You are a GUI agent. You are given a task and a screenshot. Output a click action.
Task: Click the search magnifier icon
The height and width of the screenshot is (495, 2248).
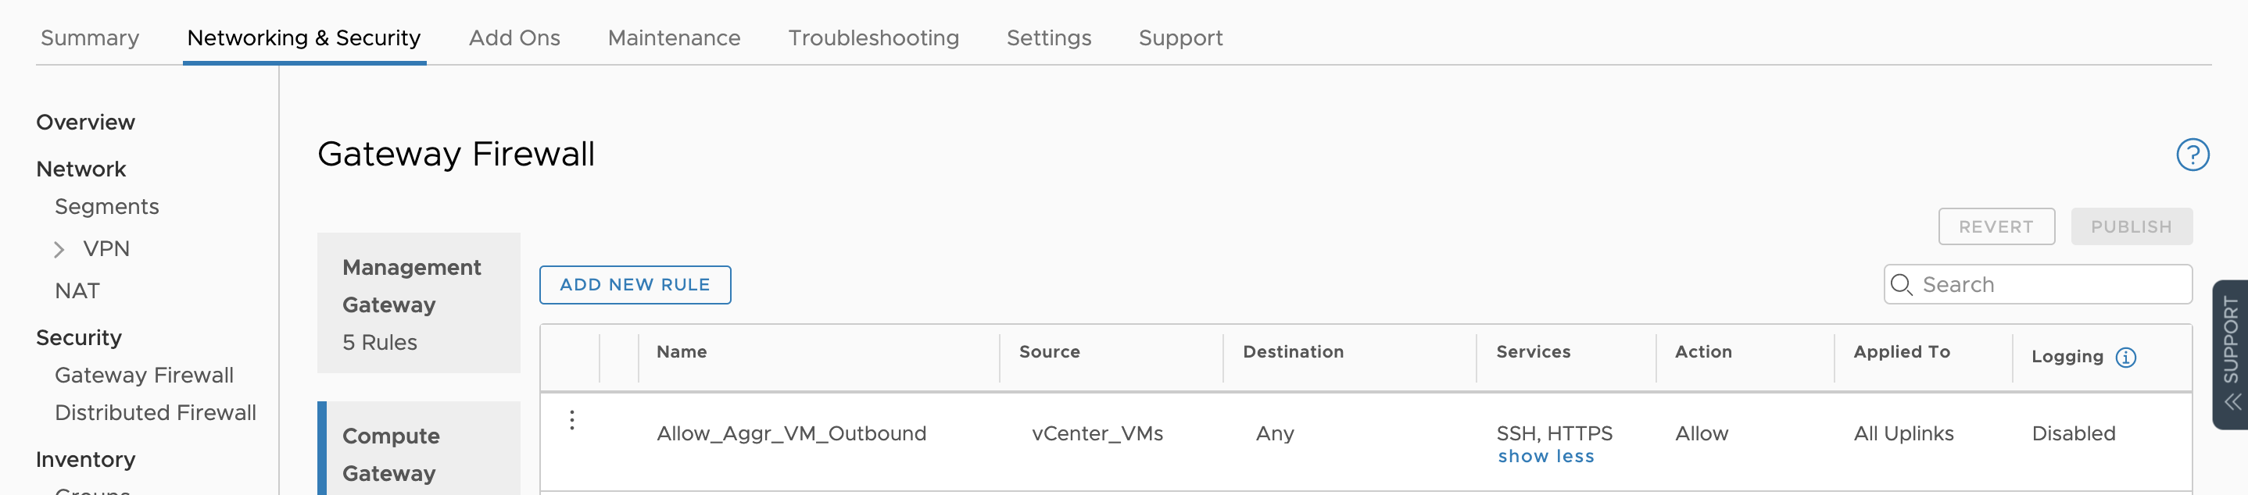click(x=1903, y=284)
